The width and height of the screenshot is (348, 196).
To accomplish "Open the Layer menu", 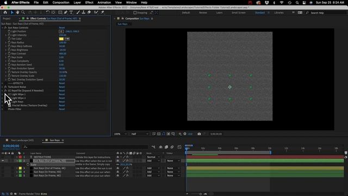I will [77, 2].
